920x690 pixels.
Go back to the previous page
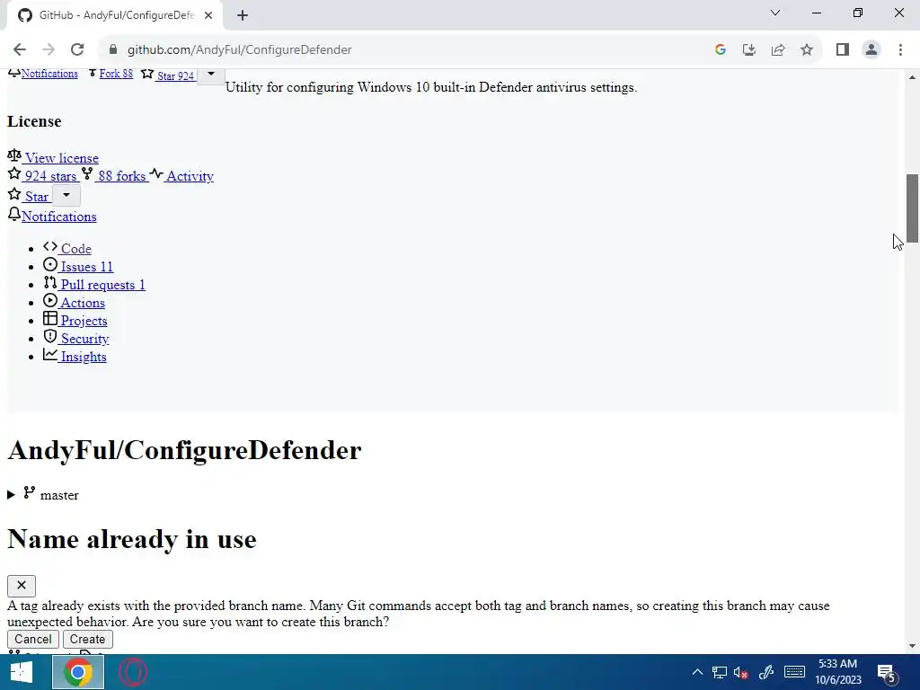(20, 50)
